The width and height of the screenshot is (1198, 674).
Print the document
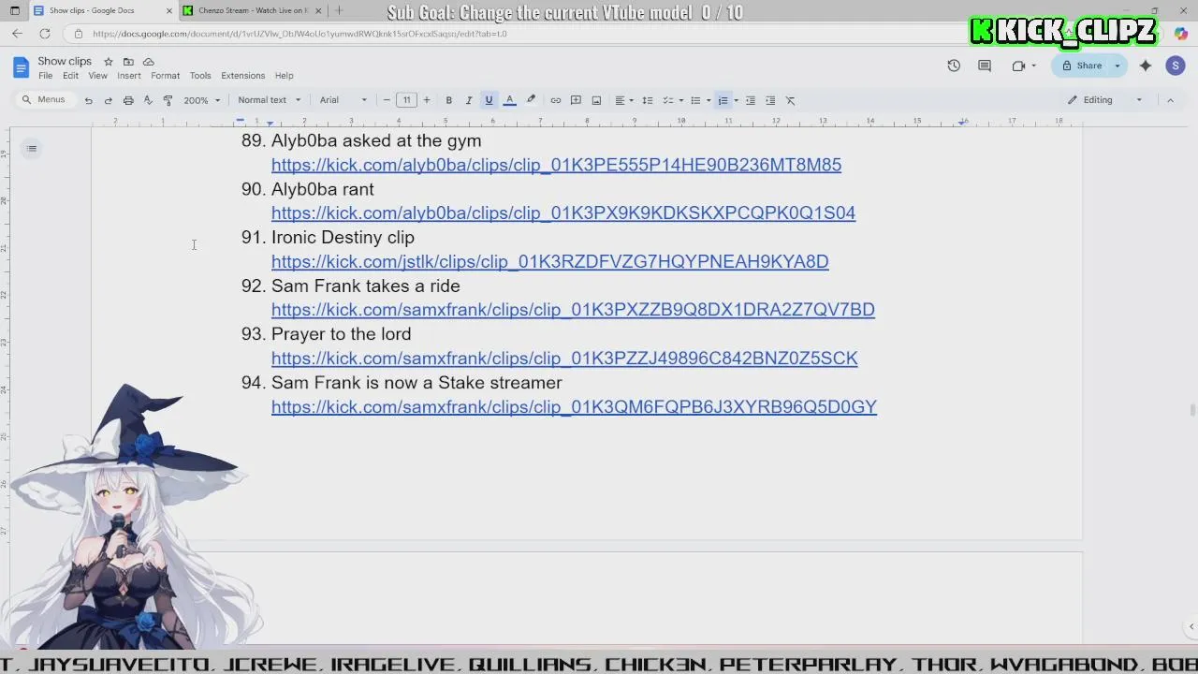[x=128, y=100]
